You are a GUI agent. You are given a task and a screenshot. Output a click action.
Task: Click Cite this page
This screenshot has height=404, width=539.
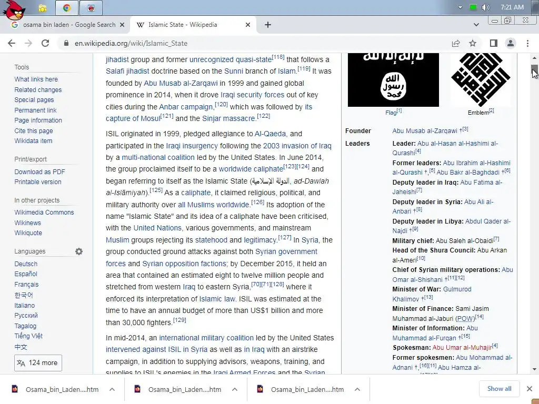click(34, 131)
